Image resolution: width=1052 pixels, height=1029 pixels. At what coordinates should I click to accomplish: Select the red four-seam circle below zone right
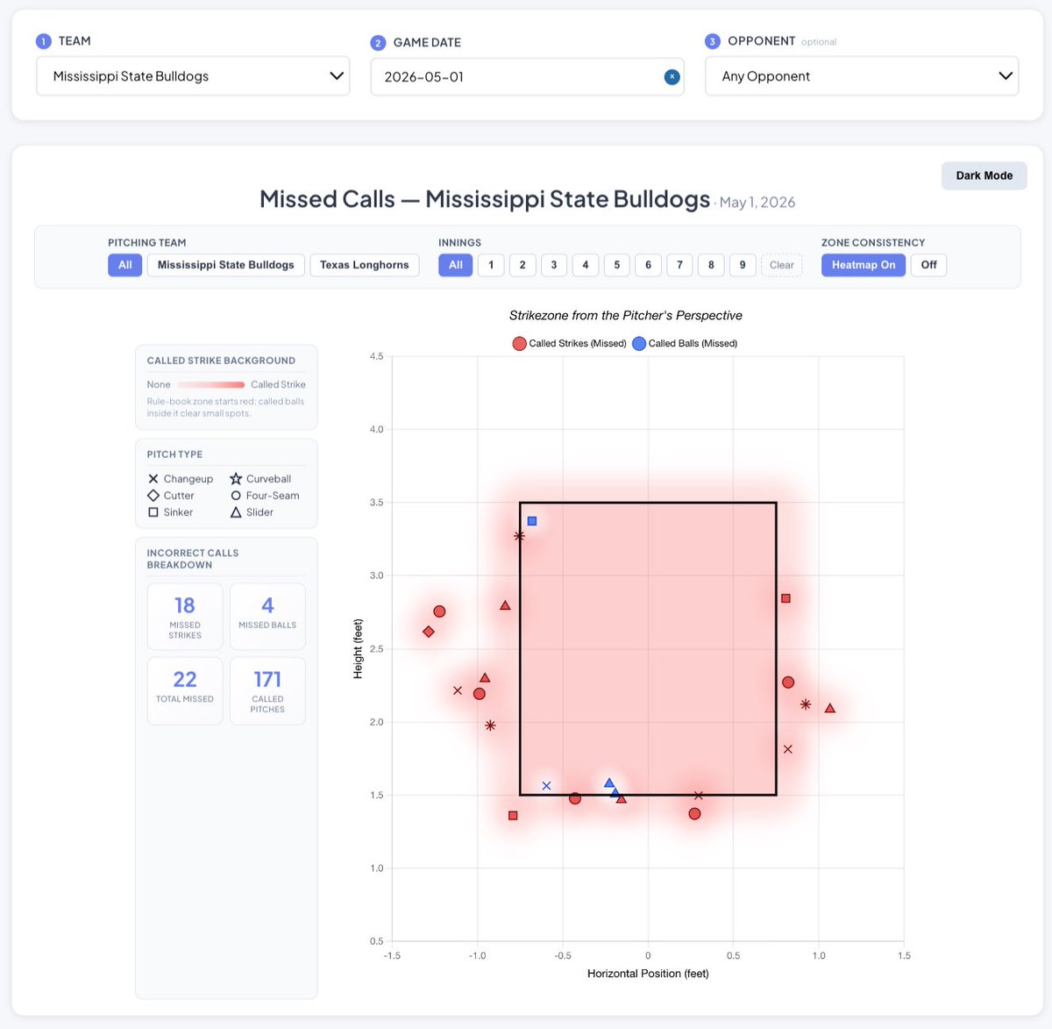(x=695, y=814)
